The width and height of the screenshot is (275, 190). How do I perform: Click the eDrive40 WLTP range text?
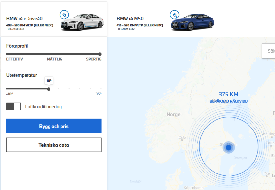tap(30, 25)
